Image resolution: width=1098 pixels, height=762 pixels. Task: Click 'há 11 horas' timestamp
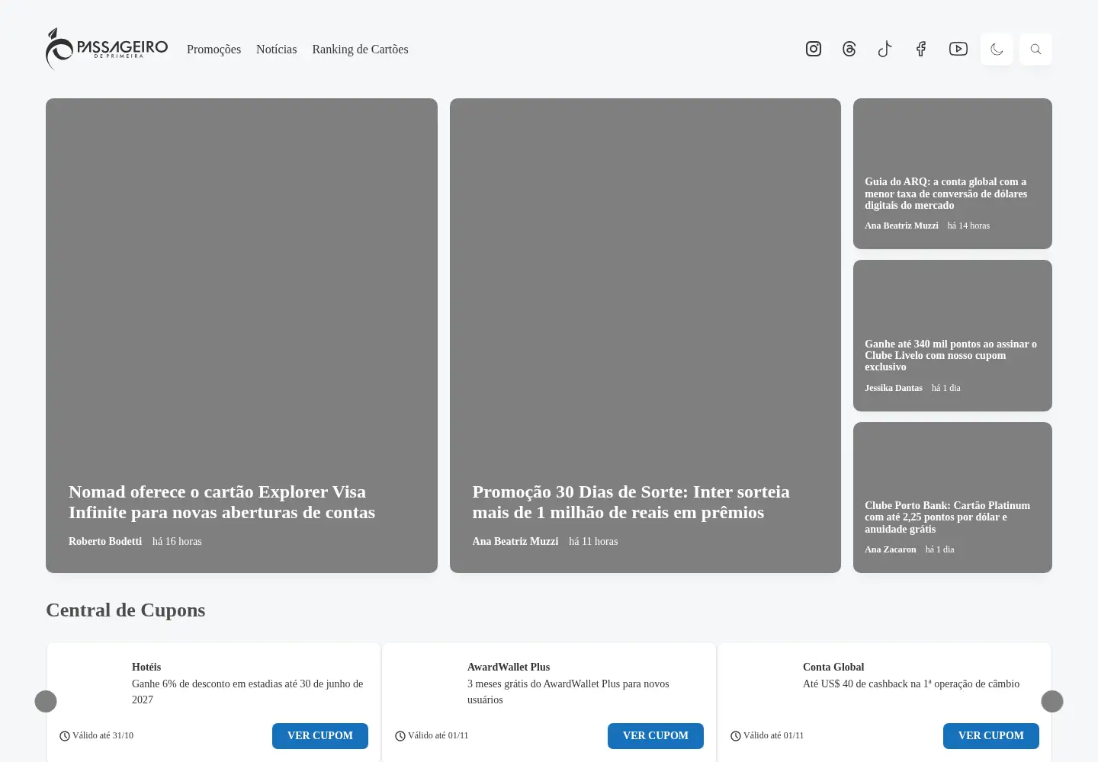tap(593, 541)
